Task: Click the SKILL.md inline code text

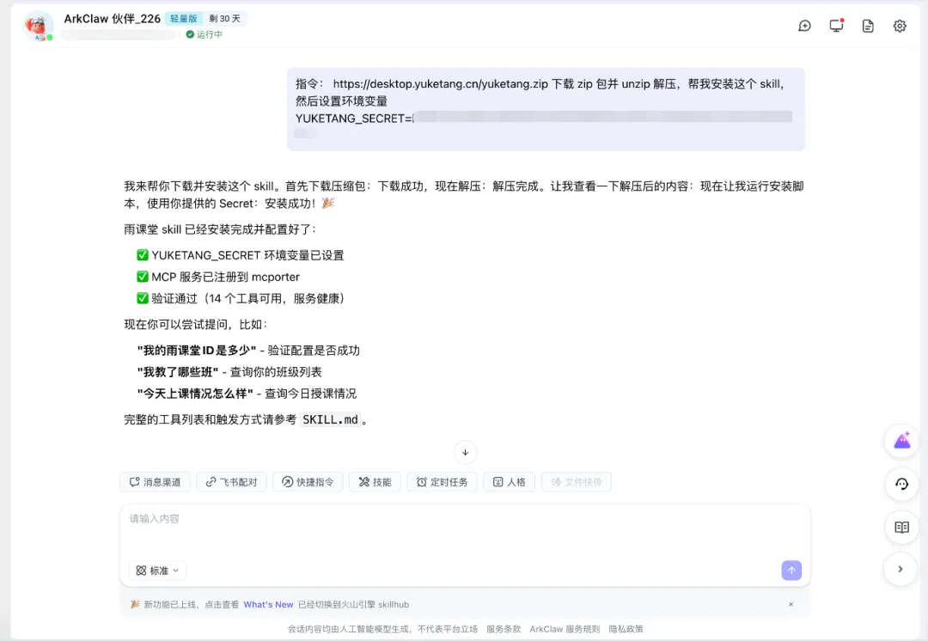Action: (x=330, y=419)
